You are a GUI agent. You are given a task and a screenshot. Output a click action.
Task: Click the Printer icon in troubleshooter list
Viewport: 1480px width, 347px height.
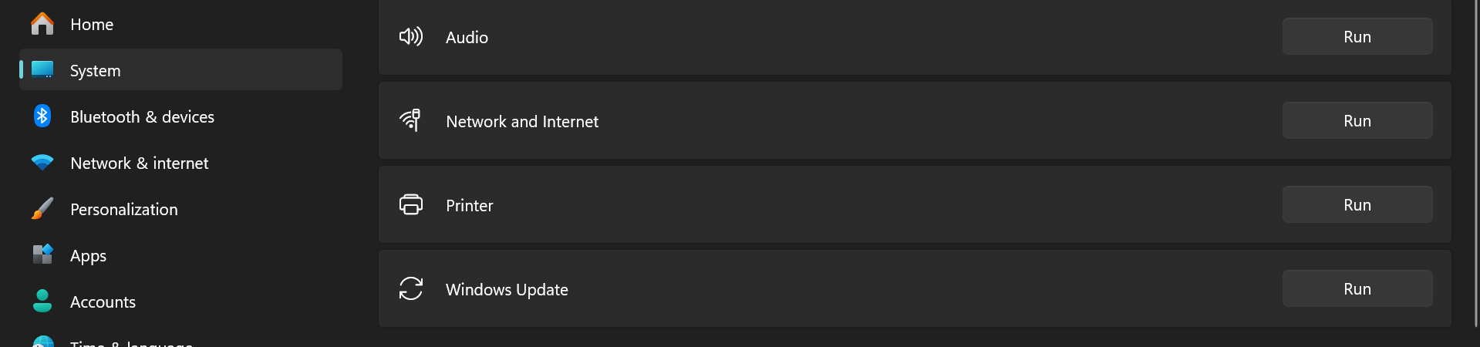click(411, 204)
